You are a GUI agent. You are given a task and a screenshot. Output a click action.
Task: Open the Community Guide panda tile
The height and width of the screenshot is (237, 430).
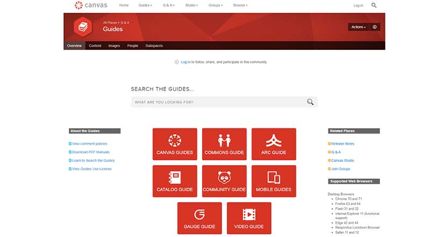click(x=224, y=181)
